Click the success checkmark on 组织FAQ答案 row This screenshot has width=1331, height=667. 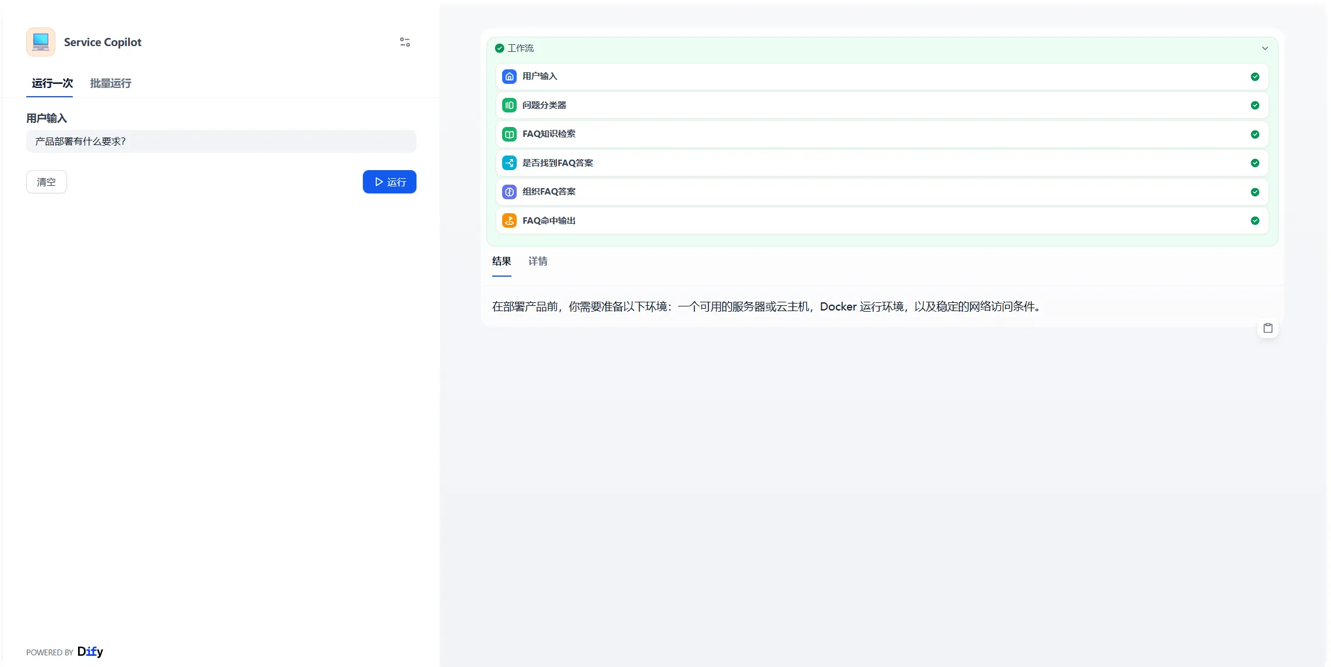[x=1255, y=192]
